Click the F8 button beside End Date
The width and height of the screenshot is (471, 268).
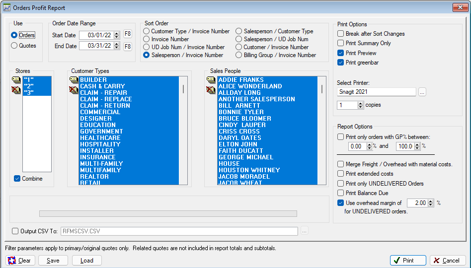point(128,47)
